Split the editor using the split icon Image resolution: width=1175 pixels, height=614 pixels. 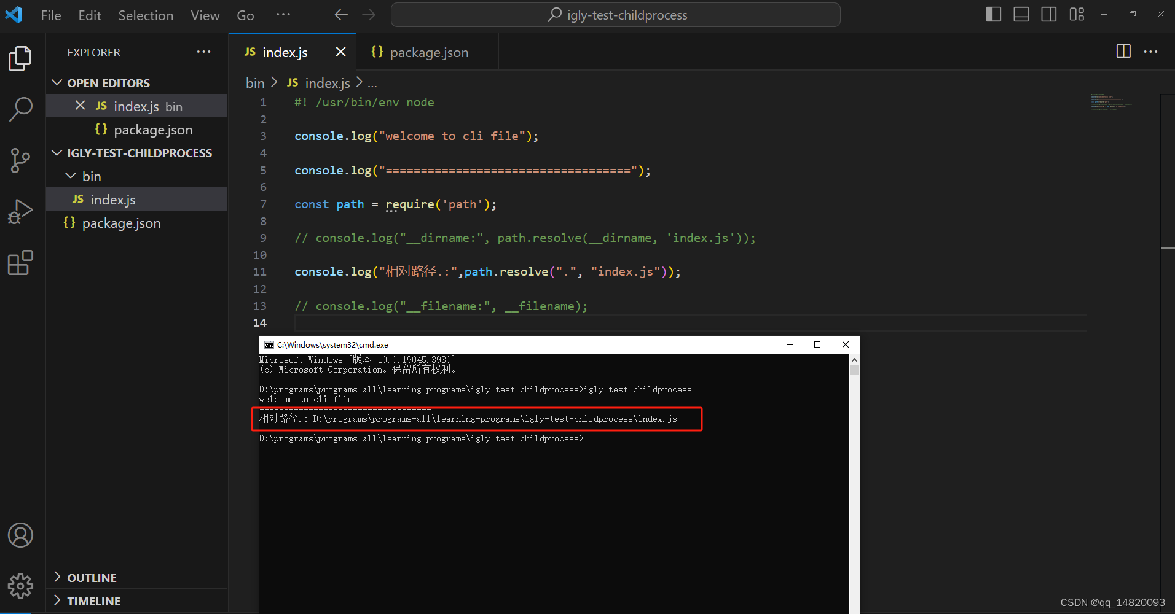point(1123,52)
